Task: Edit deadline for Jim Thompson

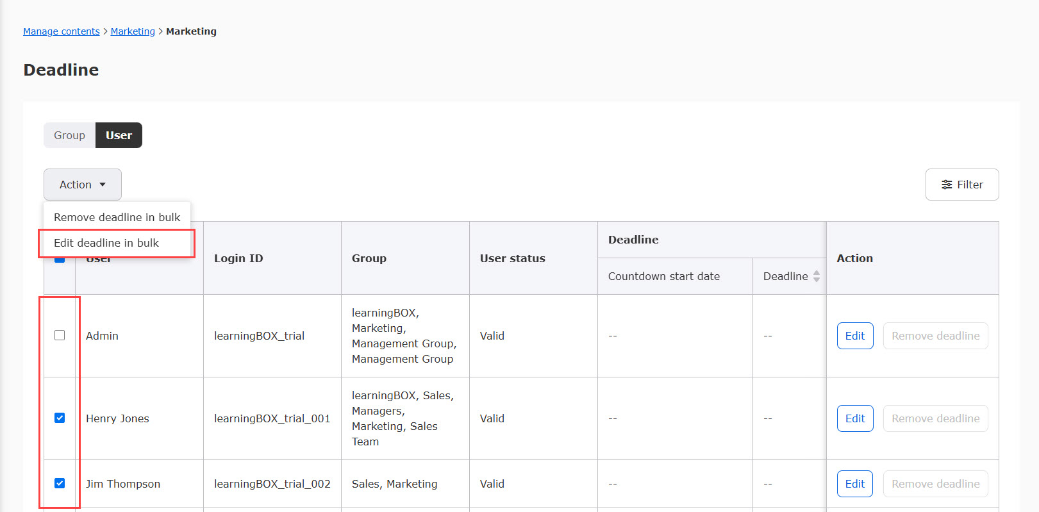Action: (854, 484)
